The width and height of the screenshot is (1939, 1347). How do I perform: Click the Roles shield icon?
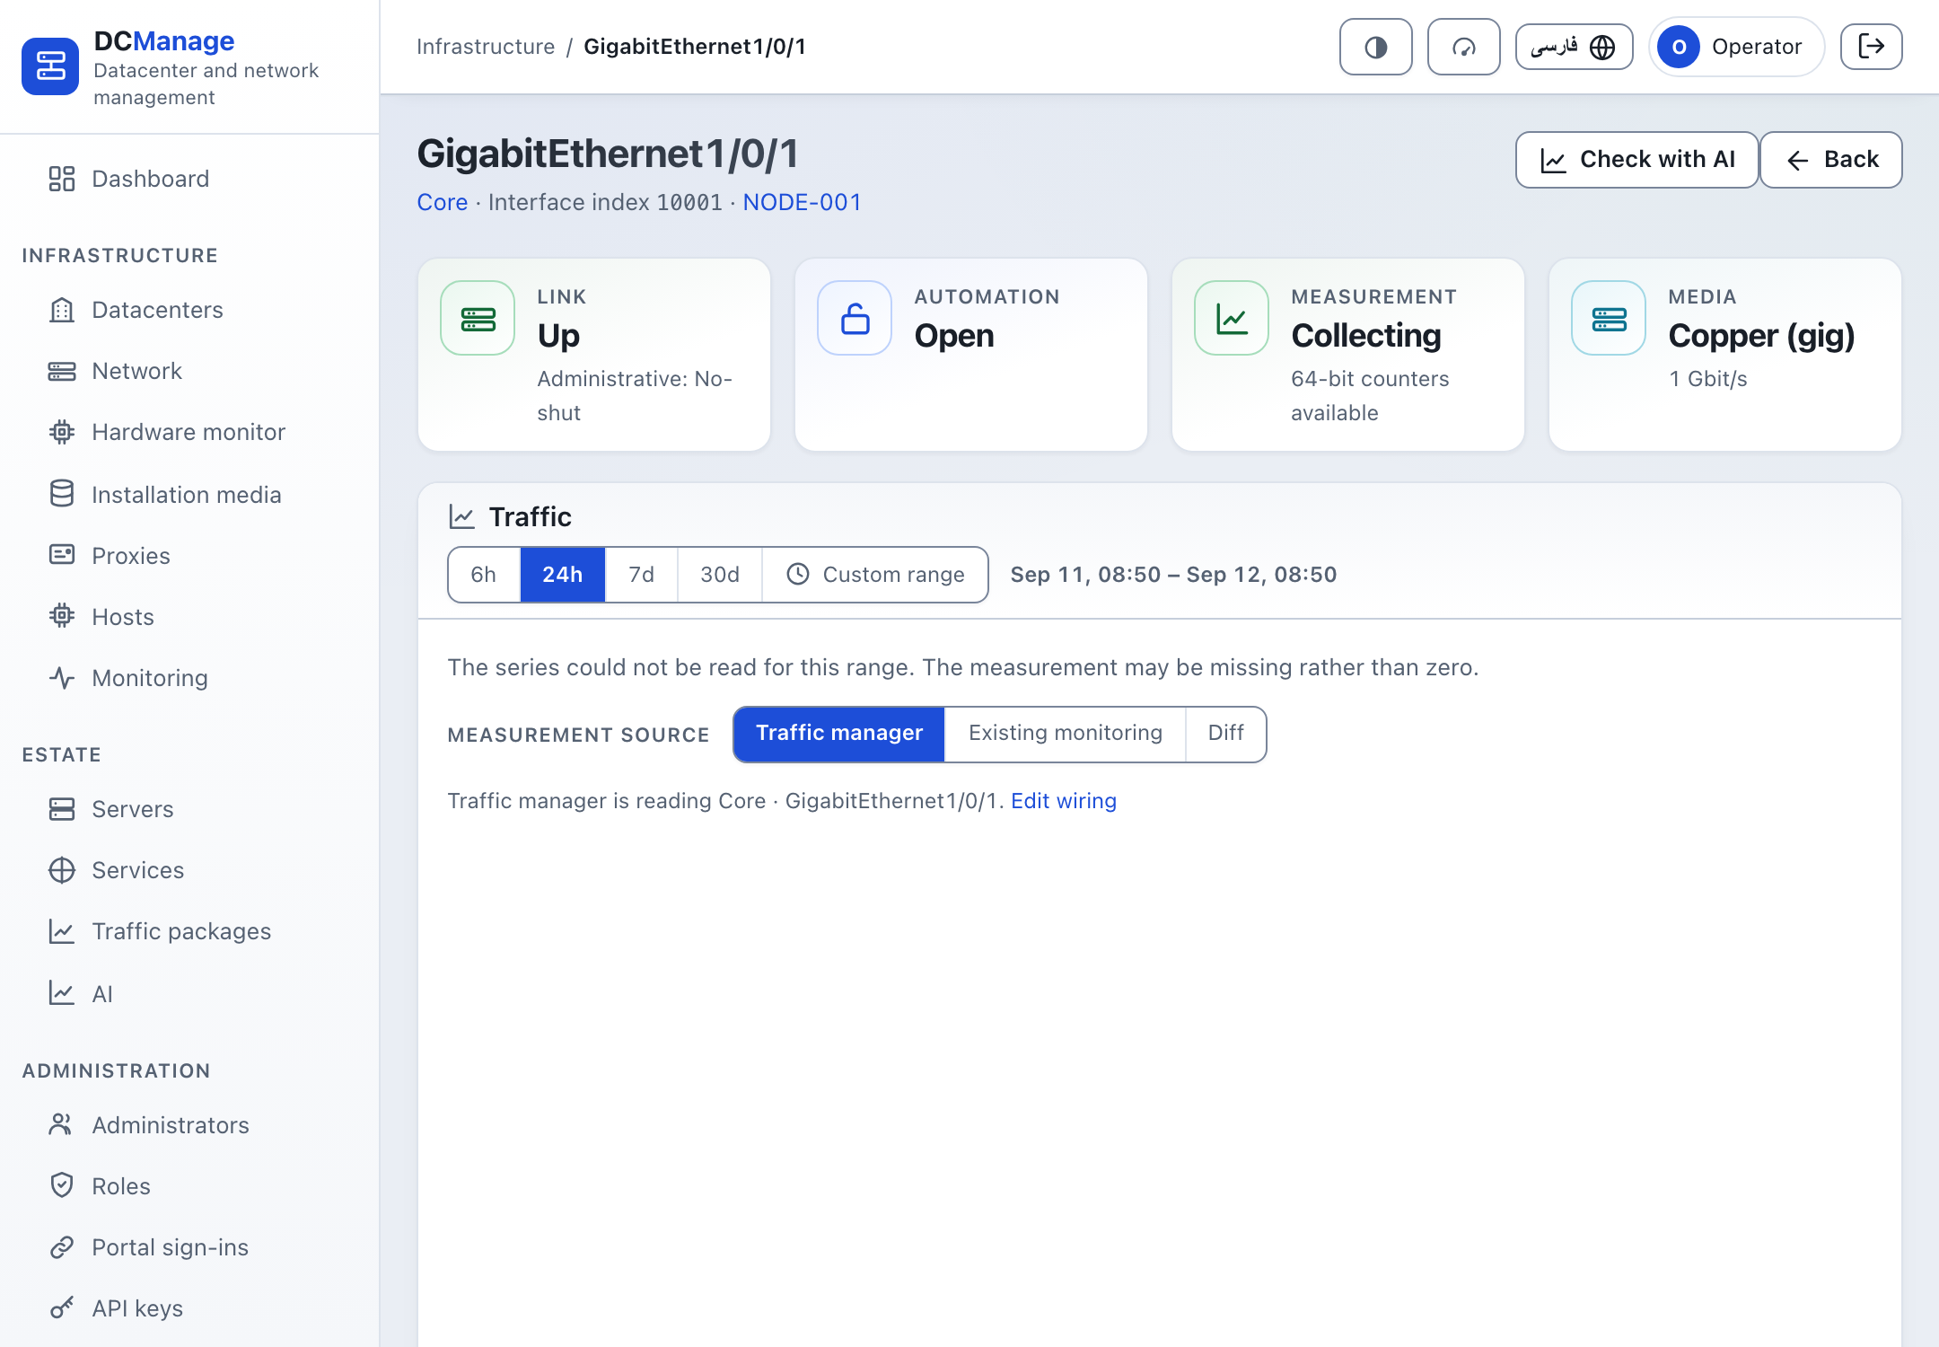pos(62,1185)
